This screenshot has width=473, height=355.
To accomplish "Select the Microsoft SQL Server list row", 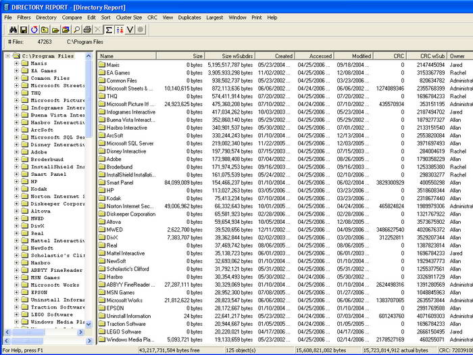I will [285, 143].
